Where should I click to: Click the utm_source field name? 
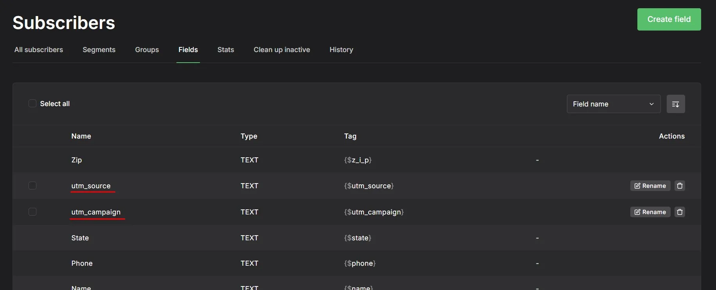point(91,186)
